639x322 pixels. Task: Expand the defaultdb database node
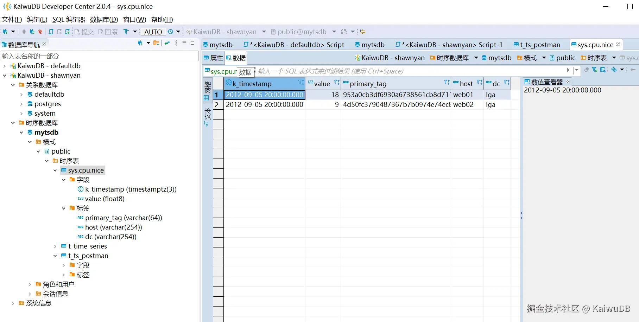(21, 94)
